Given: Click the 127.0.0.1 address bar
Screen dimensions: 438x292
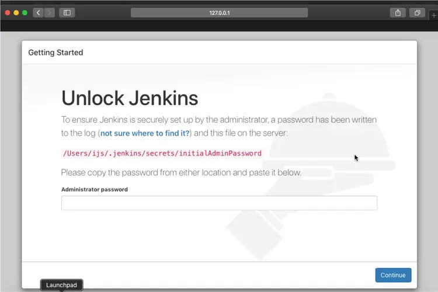Looking at the screenshot, I should (219, 13).
